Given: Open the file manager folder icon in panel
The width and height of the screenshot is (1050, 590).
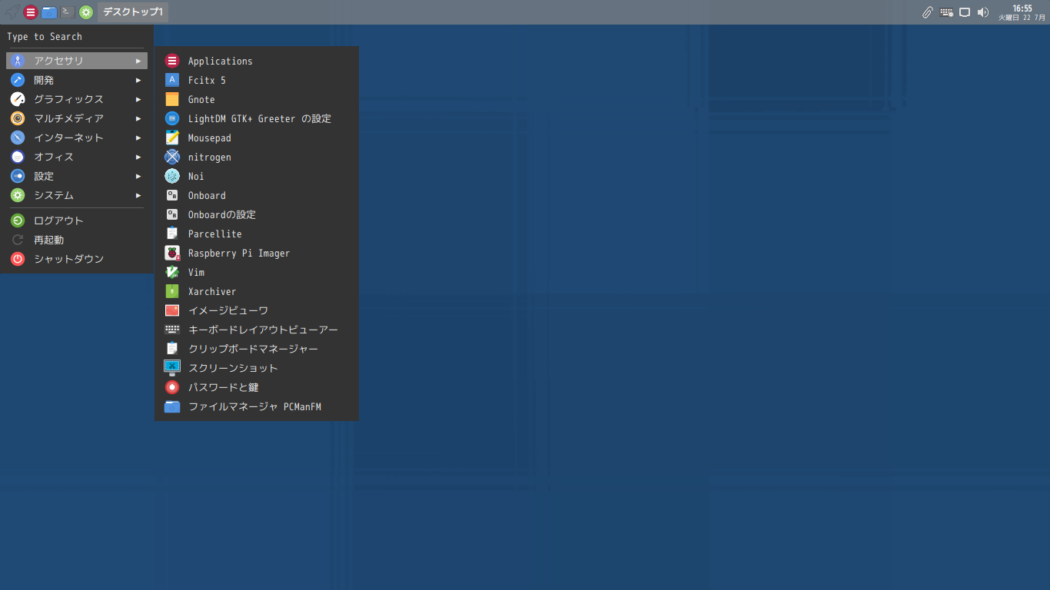Looking at the screenshot, I should coord(49,12).
